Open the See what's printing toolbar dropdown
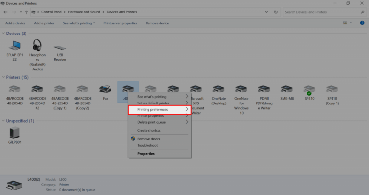Screen dimensions: 369x195 [79, 23]
